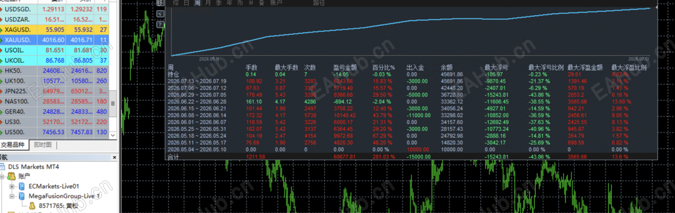Image resolution: width=675 pixels, height=213 pixels.
Task: Select the GER40. symbol row
Action: coord(54,112)
